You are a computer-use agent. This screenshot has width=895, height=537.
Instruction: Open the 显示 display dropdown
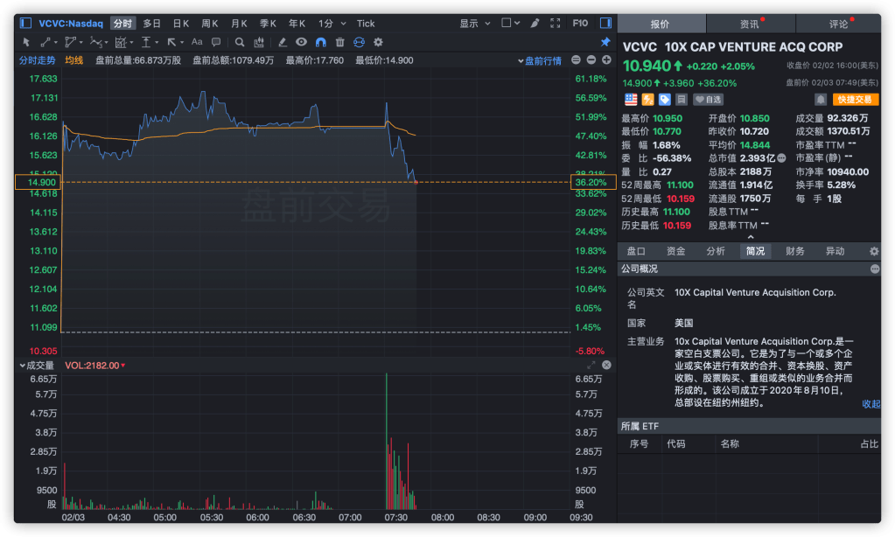point(474,24)
